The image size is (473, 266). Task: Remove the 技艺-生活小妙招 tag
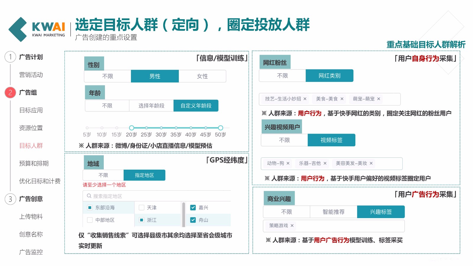click(x=305, y=99)
